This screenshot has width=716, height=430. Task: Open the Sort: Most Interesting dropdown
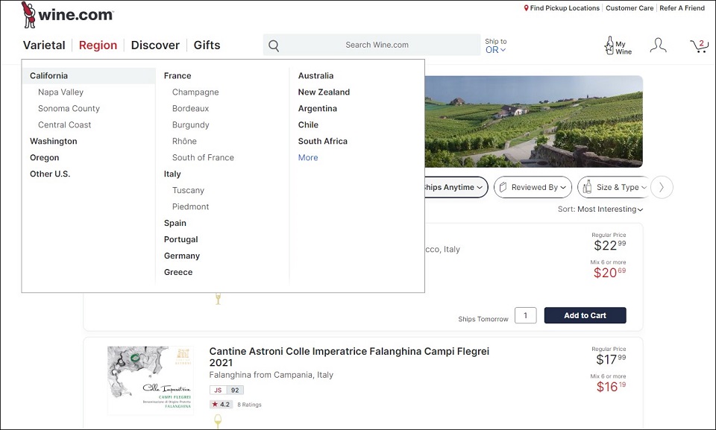pyautogui.click(x=600, y=209)
